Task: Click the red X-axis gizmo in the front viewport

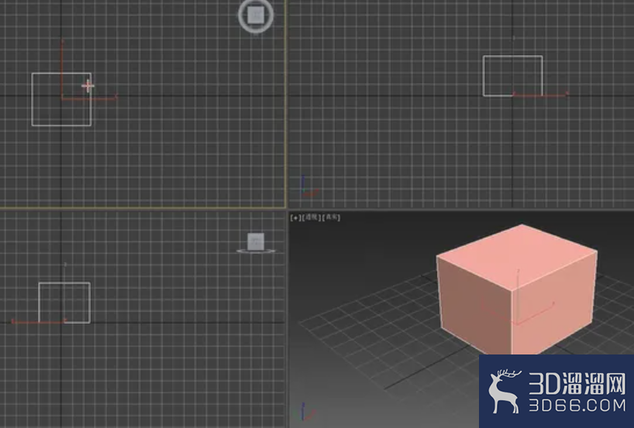Action: [x=540, y=94]
